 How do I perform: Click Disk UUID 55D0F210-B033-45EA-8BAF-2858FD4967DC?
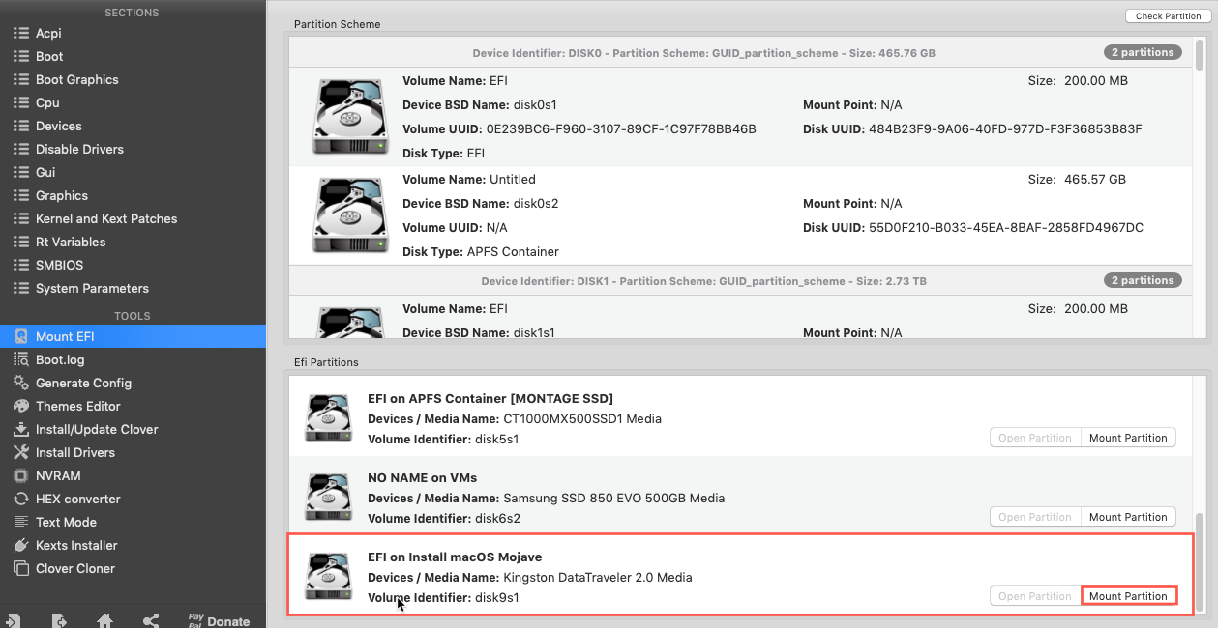pos(973,227)
